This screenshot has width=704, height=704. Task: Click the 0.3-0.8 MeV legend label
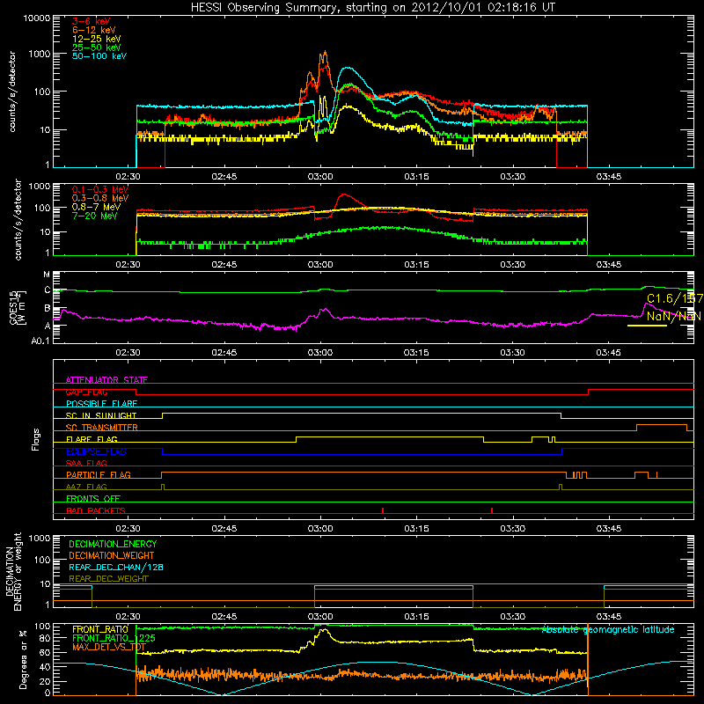pyautogui.click(x=100, y=198)
